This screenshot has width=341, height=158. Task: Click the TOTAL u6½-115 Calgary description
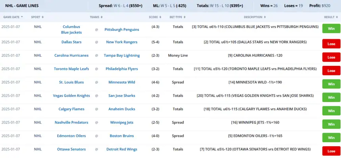coord(255,109)
